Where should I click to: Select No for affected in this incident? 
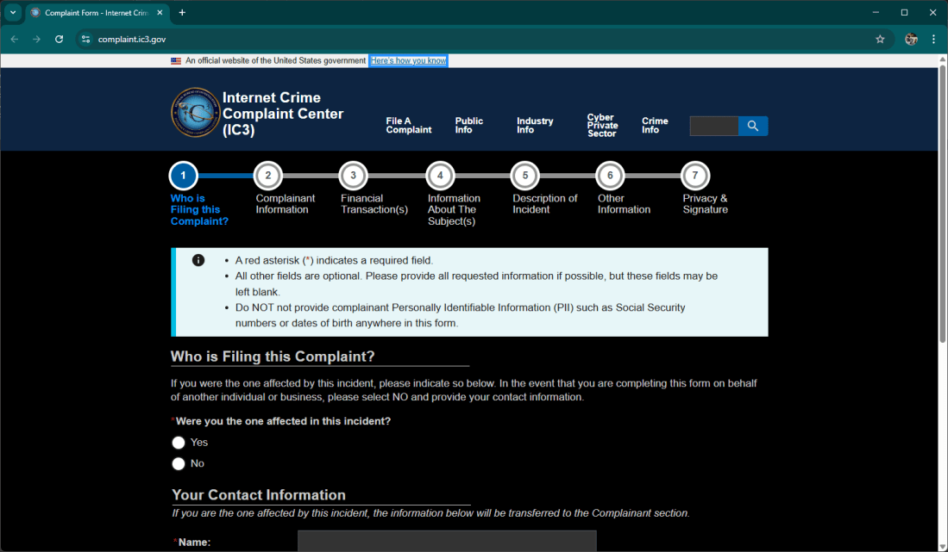click(179, 464)
